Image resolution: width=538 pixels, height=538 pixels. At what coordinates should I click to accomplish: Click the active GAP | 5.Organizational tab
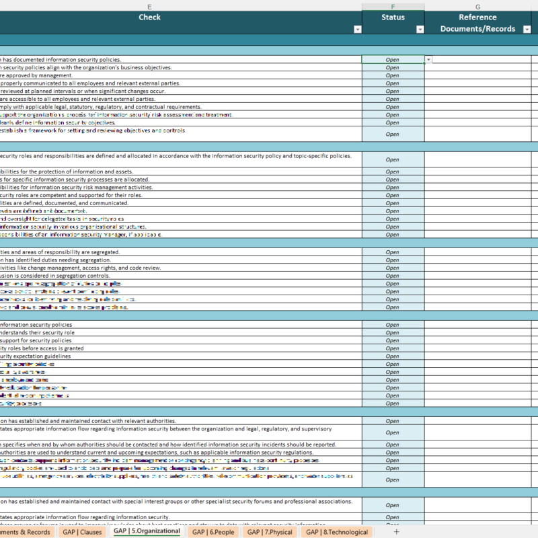click(x=147, y=531)
